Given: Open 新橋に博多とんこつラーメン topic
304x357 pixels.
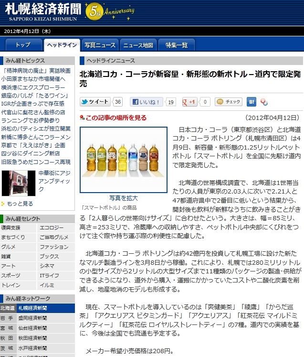Looking at the screenshot, I should [36, 137].
